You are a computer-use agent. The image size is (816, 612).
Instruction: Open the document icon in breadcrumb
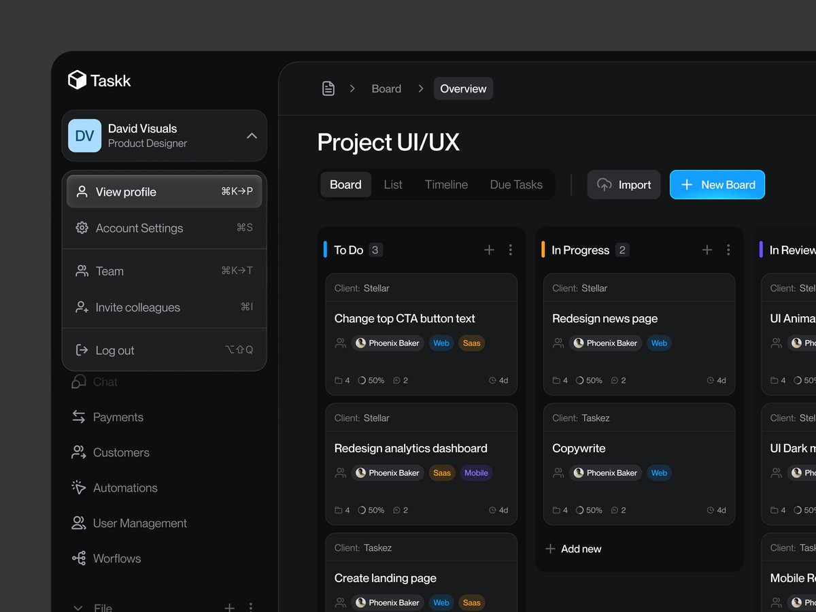(x=328, y=88)
